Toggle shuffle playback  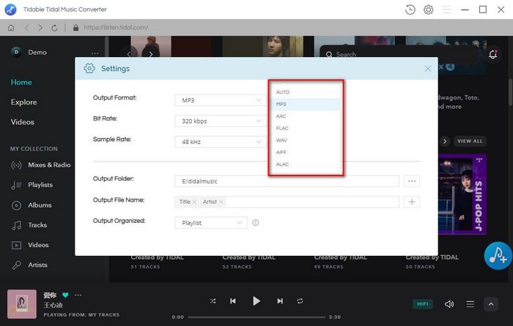[x=213, y=301]
